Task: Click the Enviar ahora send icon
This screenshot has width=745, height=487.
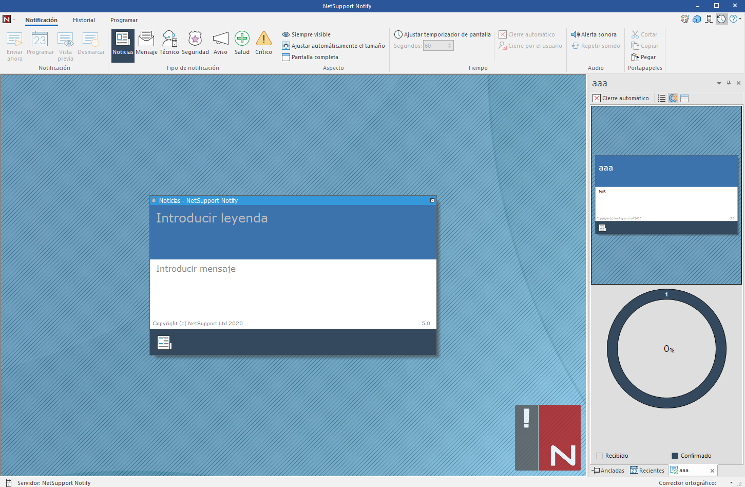Action: [14, 39]
